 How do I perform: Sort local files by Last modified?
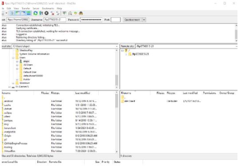click(86, 93)
